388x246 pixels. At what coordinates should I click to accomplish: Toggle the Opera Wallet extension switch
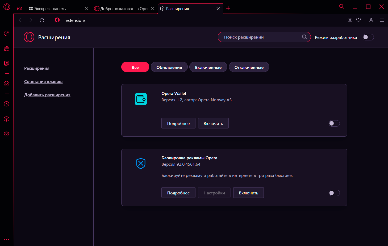(x=334, y=123)
